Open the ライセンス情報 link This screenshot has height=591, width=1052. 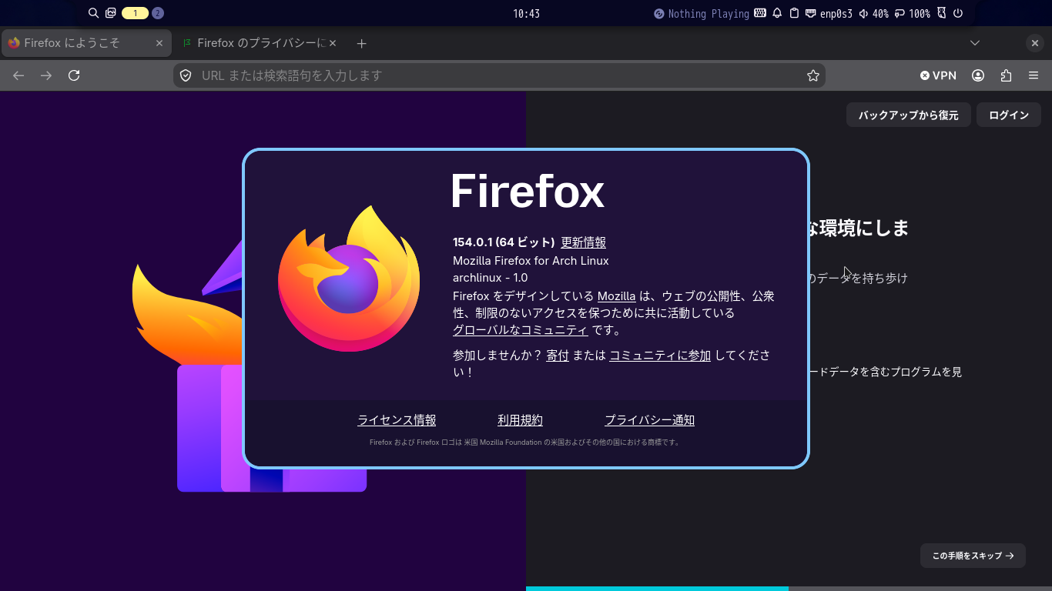pos(397,420)
